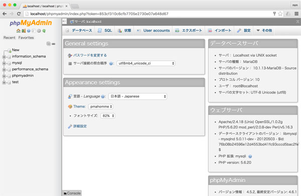This screenshot has width=301, height=196.
Task: Open navigation panel settings gear icon
Action: coord(39,31)
